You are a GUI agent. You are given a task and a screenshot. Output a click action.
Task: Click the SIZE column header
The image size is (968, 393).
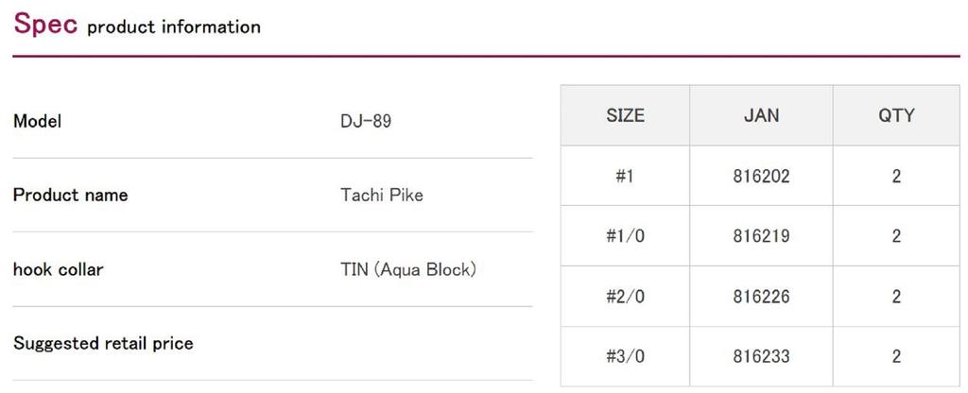click(x=625, y=115)
